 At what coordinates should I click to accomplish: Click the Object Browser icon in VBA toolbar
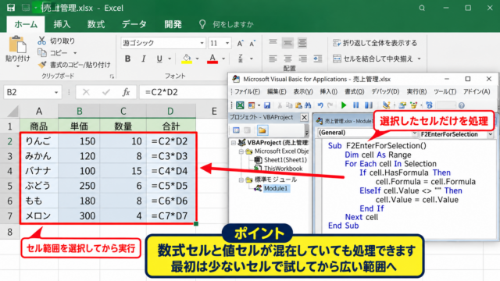pyautogui.click(x=429, y=105)
